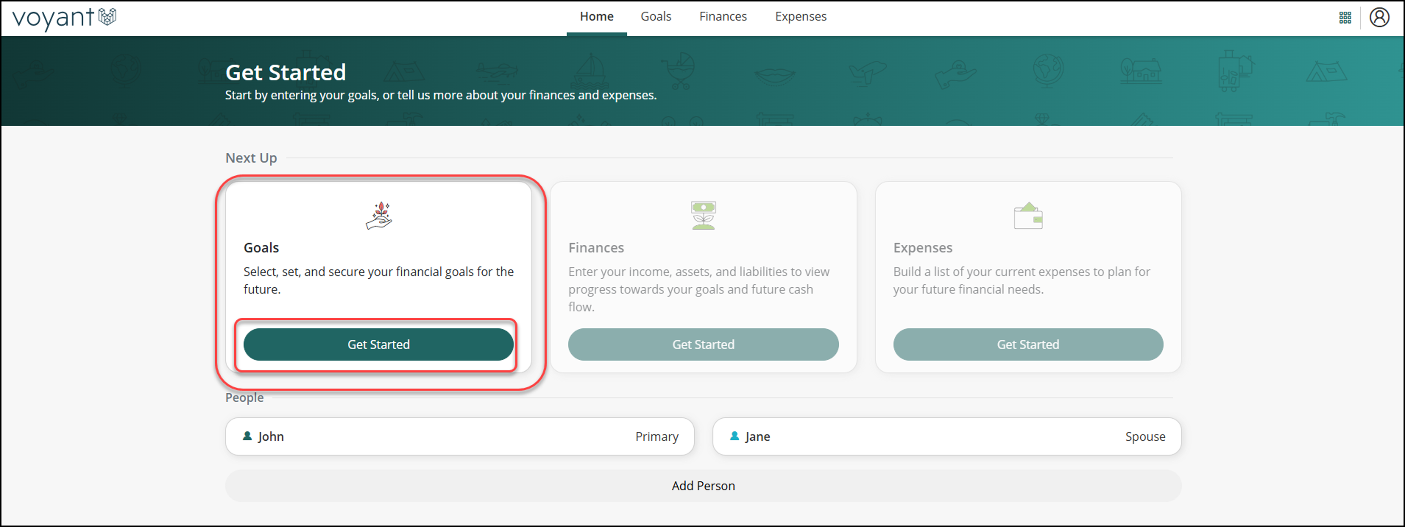Click the Finances money plant icon
The image size is (1405, 527).
pyautogui.click(x=703, y=216)
